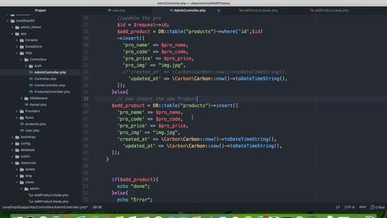
Task: Open the PHP grammar selector
Action: [362, 207]
